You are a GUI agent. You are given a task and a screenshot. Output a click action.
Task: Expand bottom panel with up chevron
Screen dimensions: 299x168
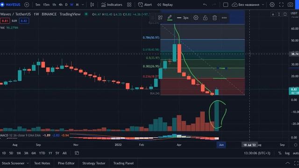tap(287, 163)
